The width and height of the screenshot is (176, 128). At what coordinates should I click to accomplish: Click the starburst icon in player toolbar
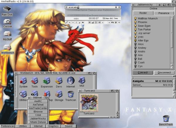pyautogui.click(x=83, y=23)
